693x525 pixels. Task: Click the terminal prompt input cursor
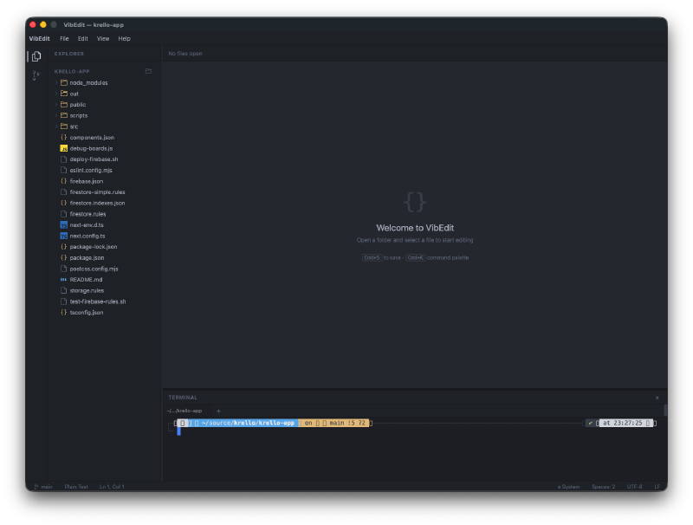tap(179, 431)
